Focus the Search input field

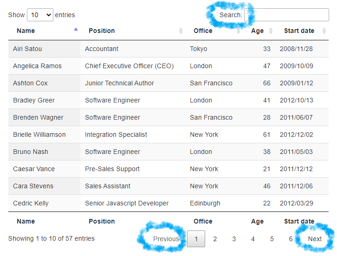pyautogui.click(x=286, y=15)
